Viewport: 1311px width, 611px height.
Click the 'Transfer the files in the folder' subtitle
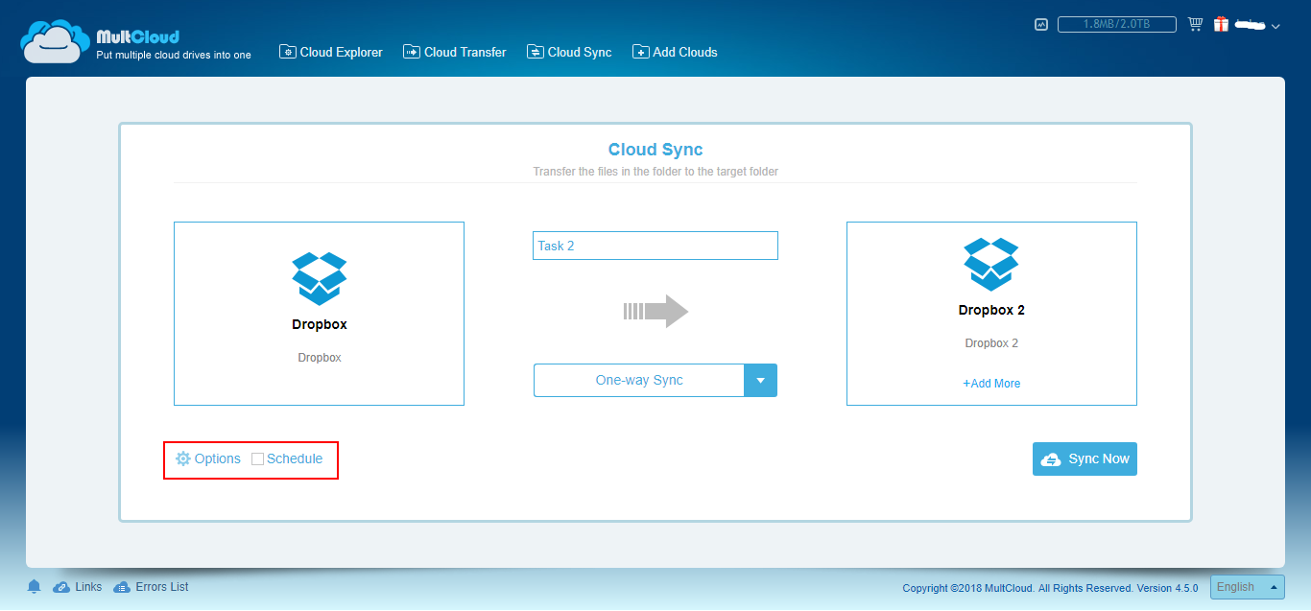click(x=655, y=172)
